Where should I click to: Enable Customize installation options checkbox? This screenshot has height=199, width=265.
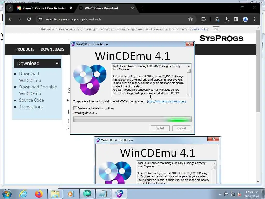click(75, 108)
